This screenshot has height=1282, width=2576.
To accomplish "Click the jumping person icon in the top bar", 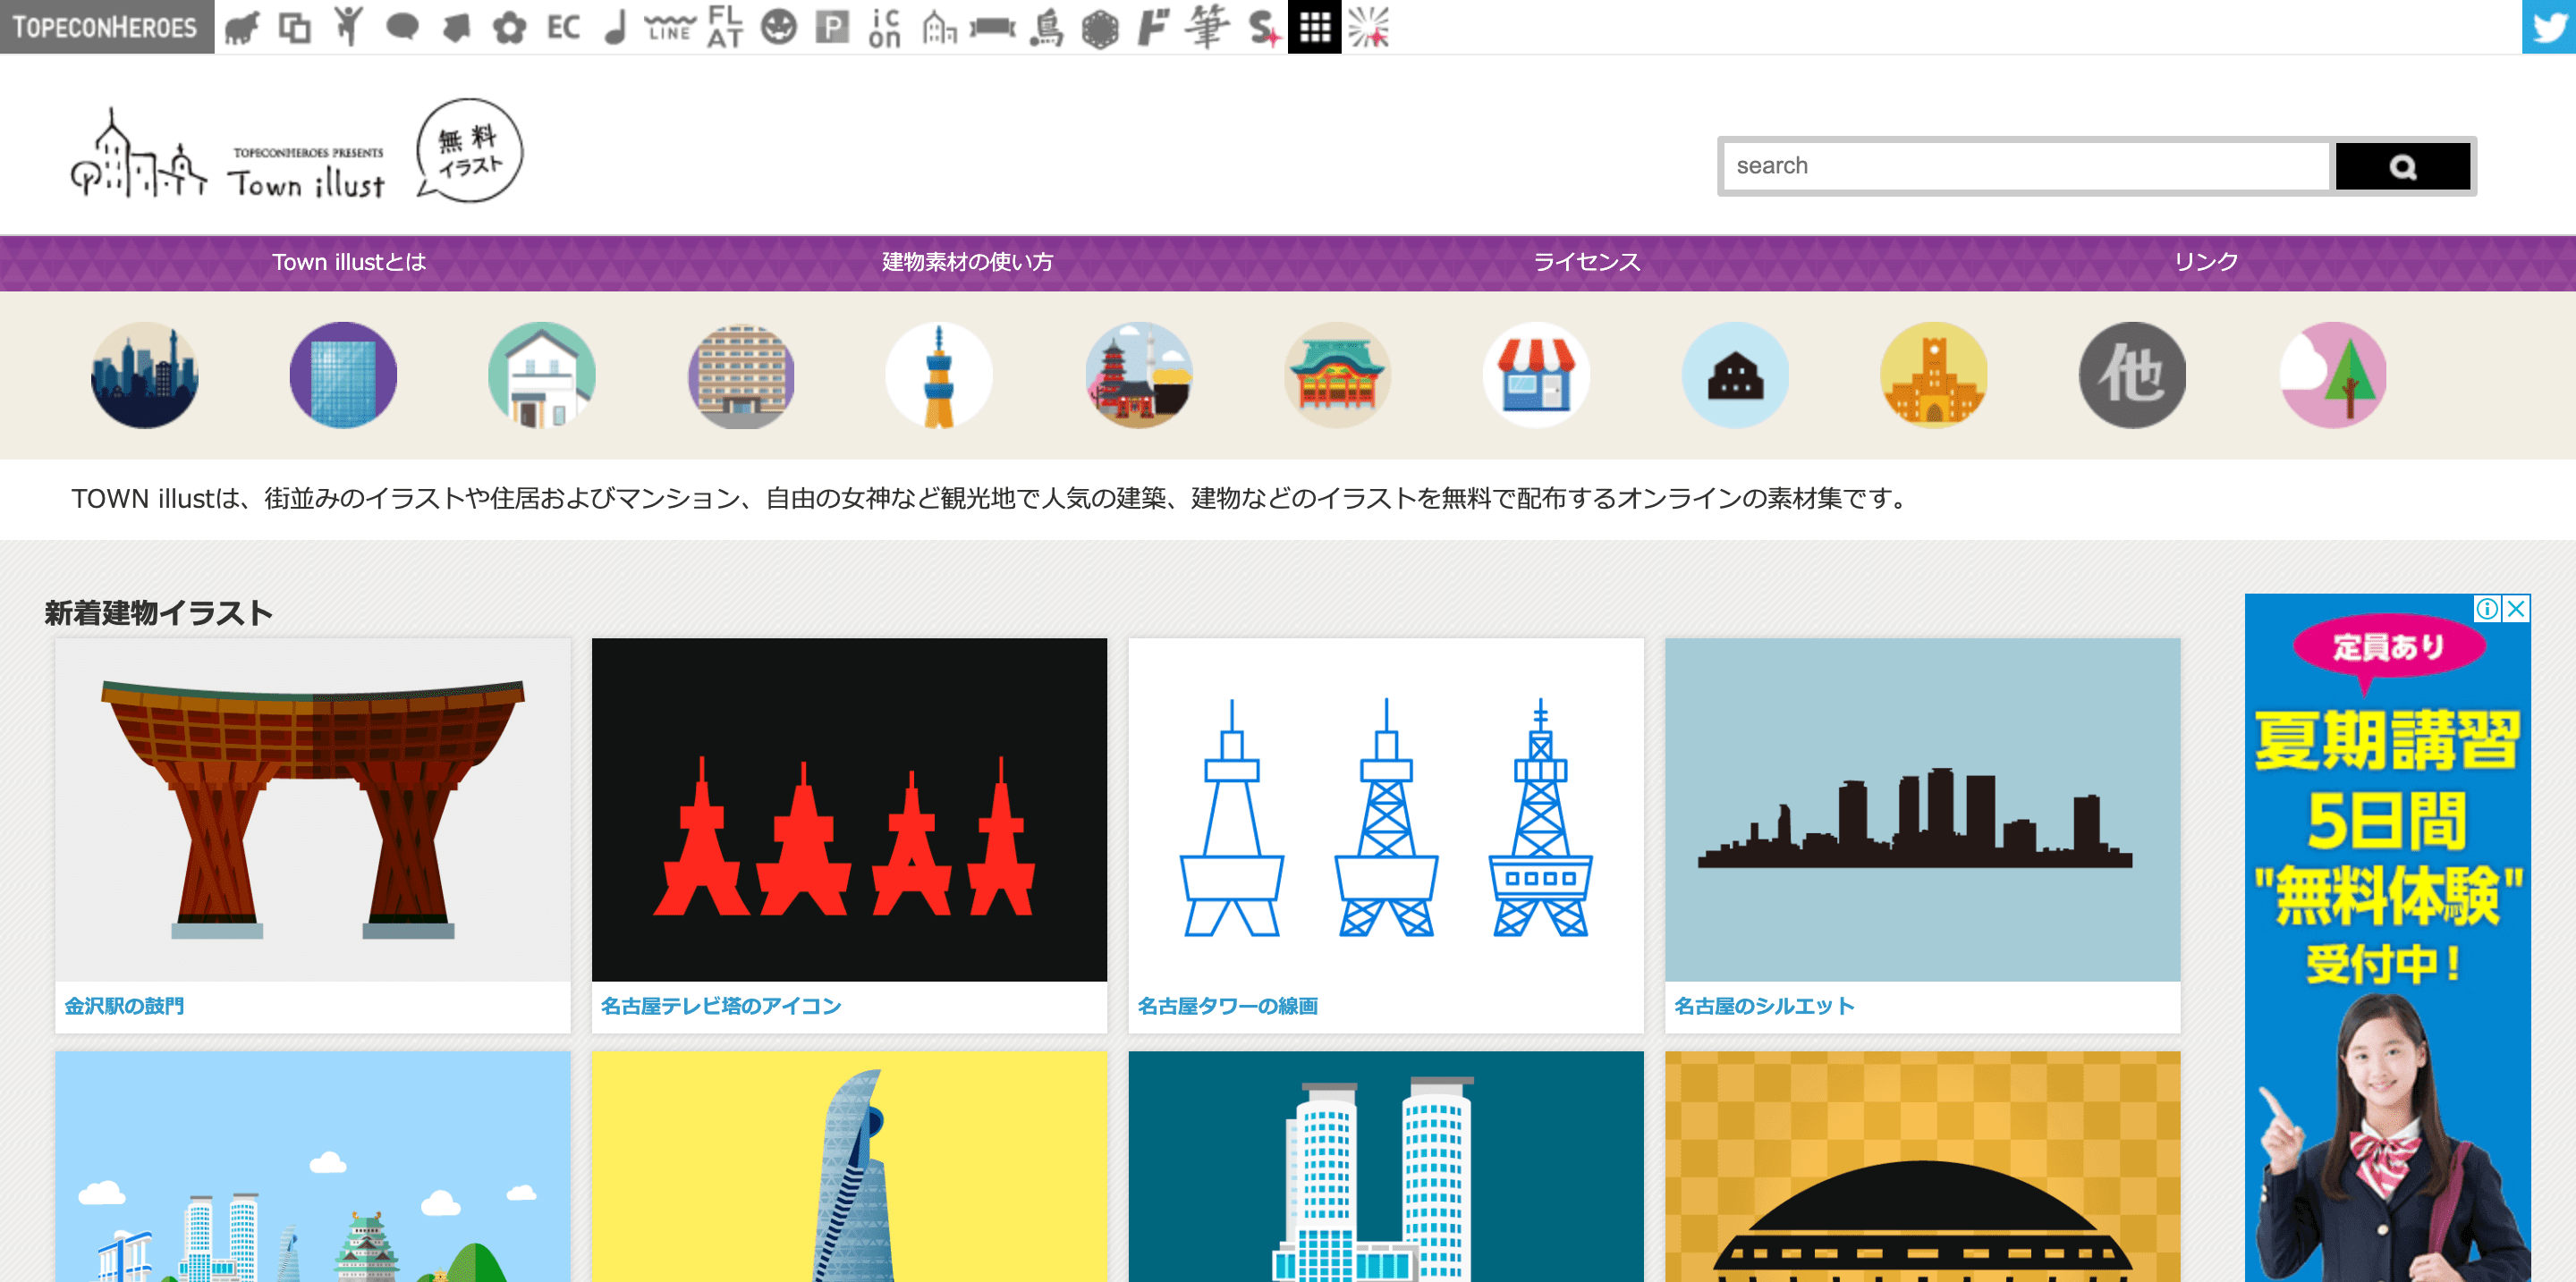I will coord(348,27).
